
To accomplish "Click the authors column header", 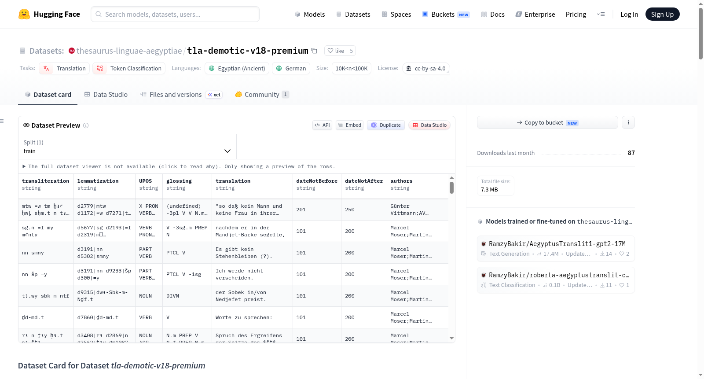I will point(418,184).
